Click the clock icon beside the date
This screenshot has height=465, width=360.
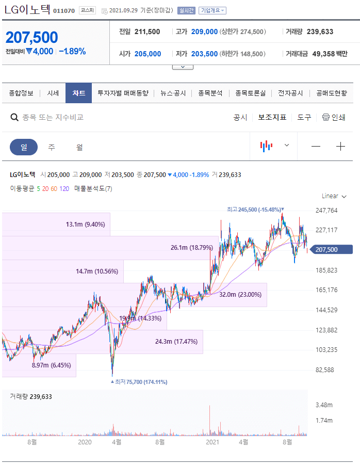pyautogui.click(x=104, y=11)
